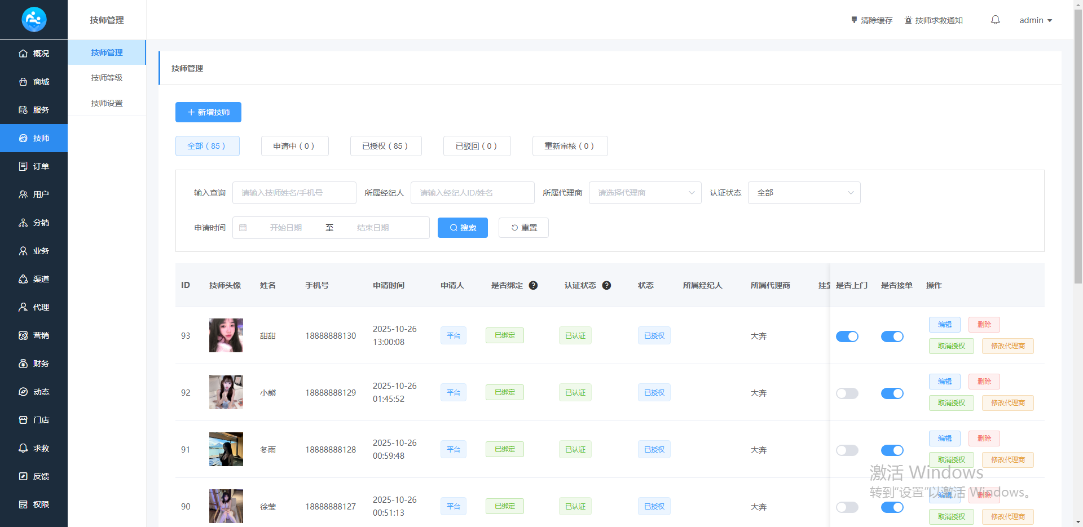Click the 新增技师 button

tap(208, 112)
